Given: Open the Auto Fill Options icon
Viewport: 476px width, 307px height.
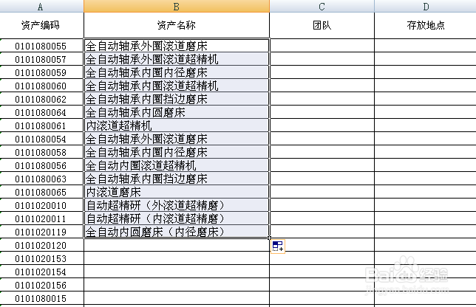Looking at the screenshot, I should (x=278, y=246).
